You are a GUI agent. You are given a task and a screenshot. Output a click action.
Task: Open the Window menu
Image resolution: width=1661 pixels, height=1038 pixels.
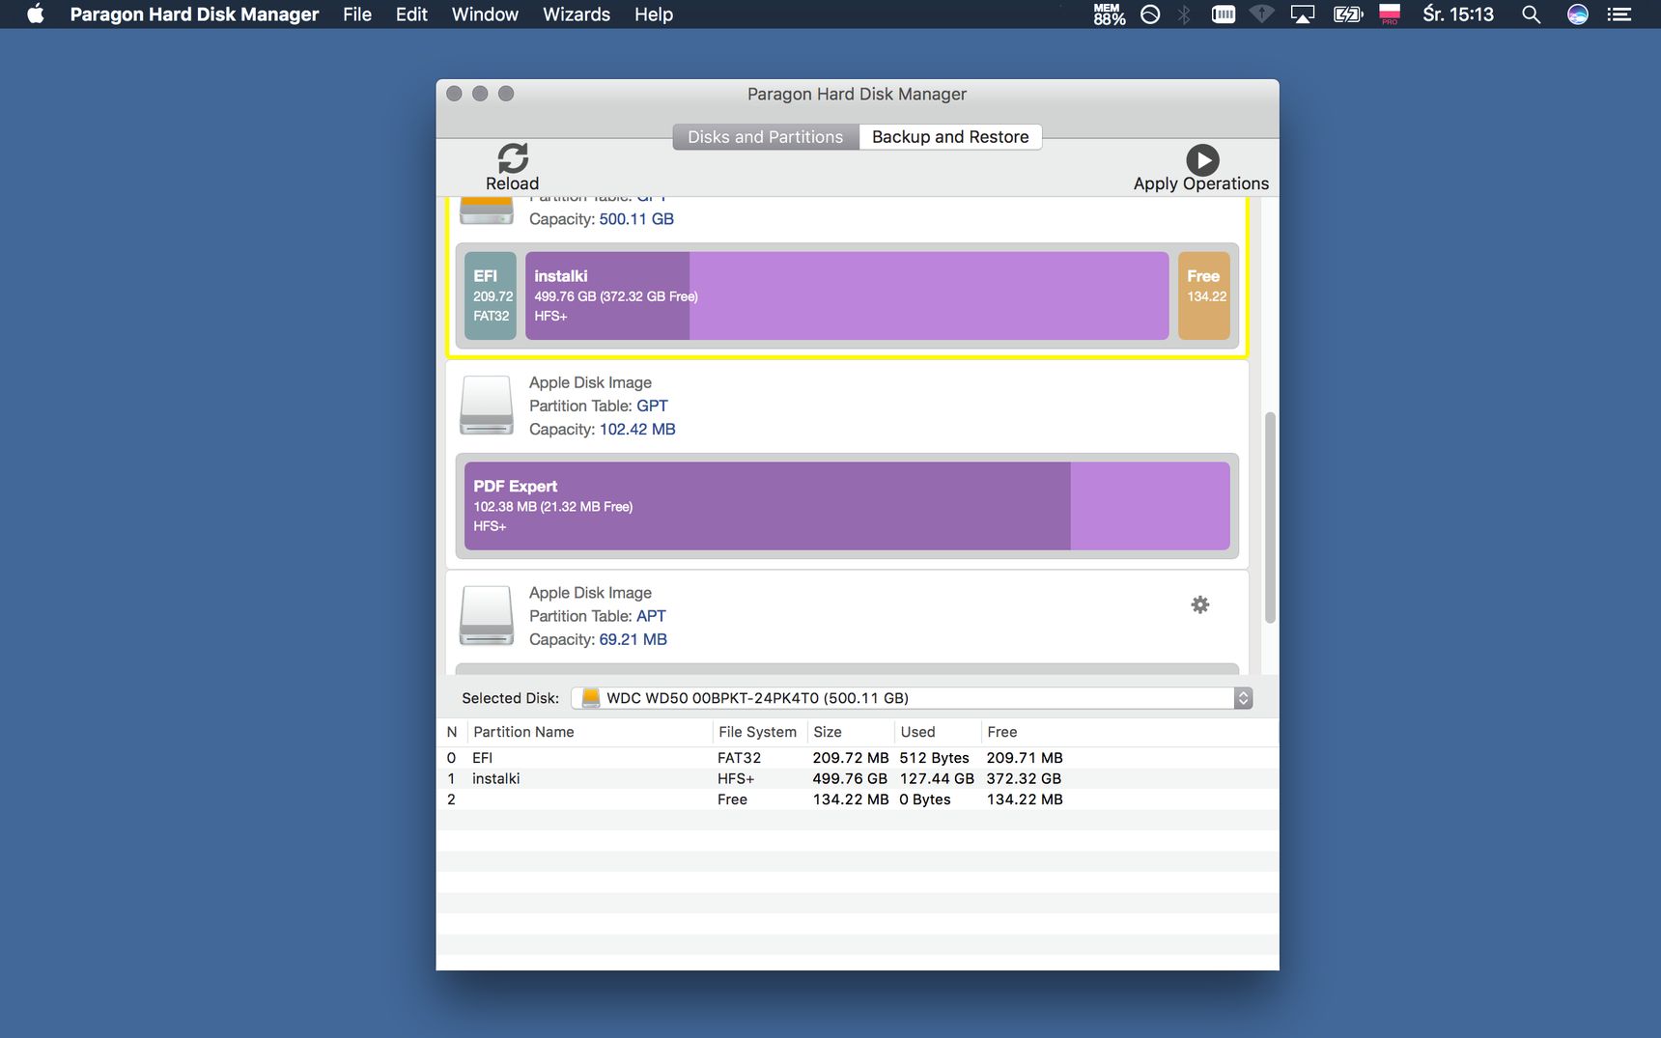tap(485, 14)
